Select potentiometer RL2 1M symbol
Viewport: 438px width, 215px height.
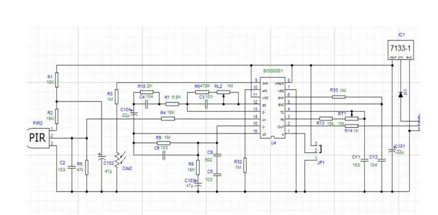click(223, 93)
